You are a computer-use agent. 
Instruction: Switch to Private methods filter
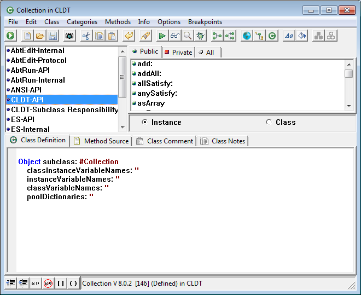point(178,52)
